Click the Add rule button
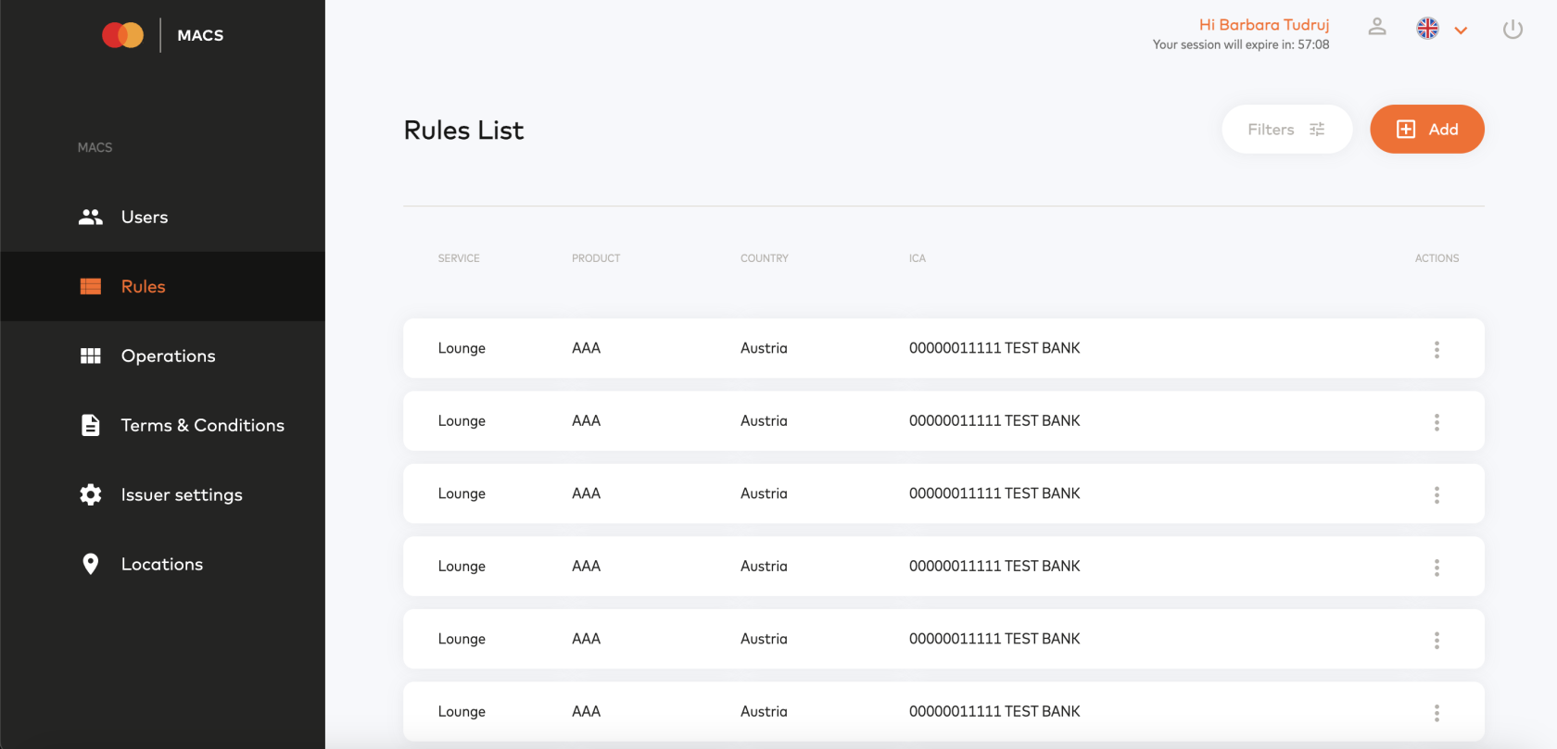 tap(1426, 130)
